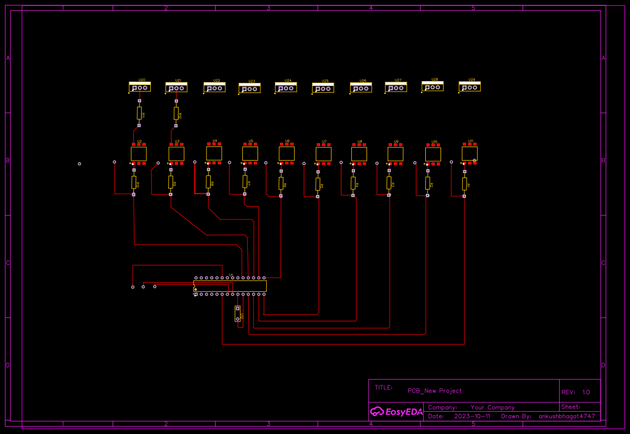The height and width of the screenshot is (434, 630).
Task: Select the U29 connector footprint
Action: click(470, 86)
